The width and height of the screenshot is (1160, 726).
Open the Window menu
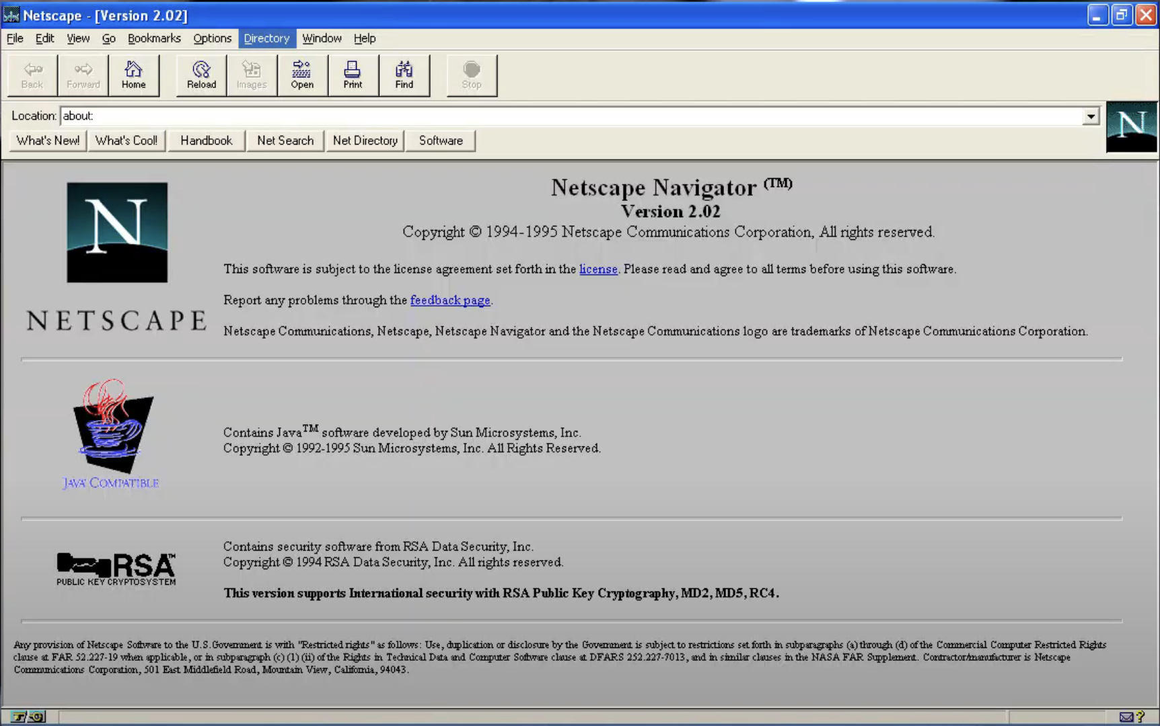pyautogui.click(x=322, y=38)
